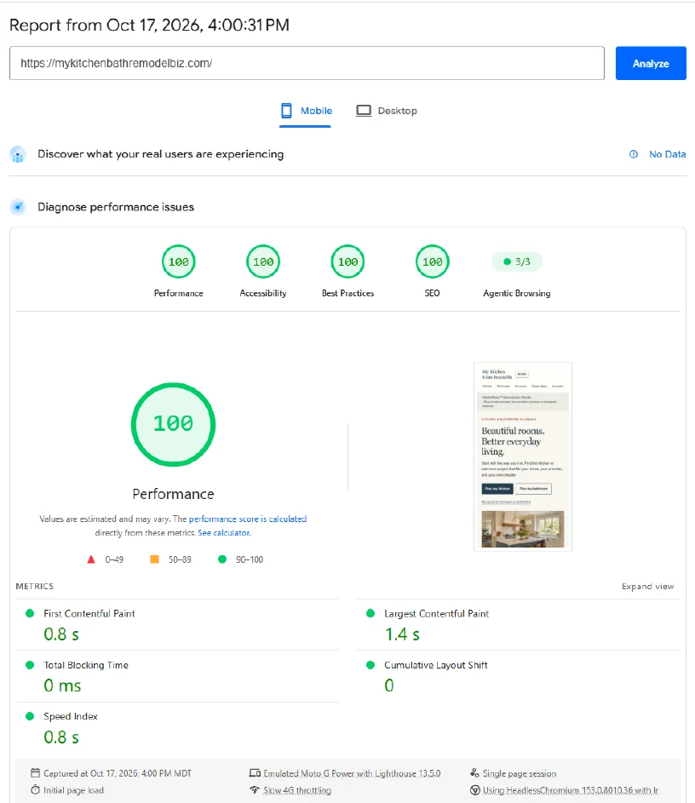Viewport: 695px width, 803px height.
Task: Switch to the Desktop tab
Action: coord(387,111)
